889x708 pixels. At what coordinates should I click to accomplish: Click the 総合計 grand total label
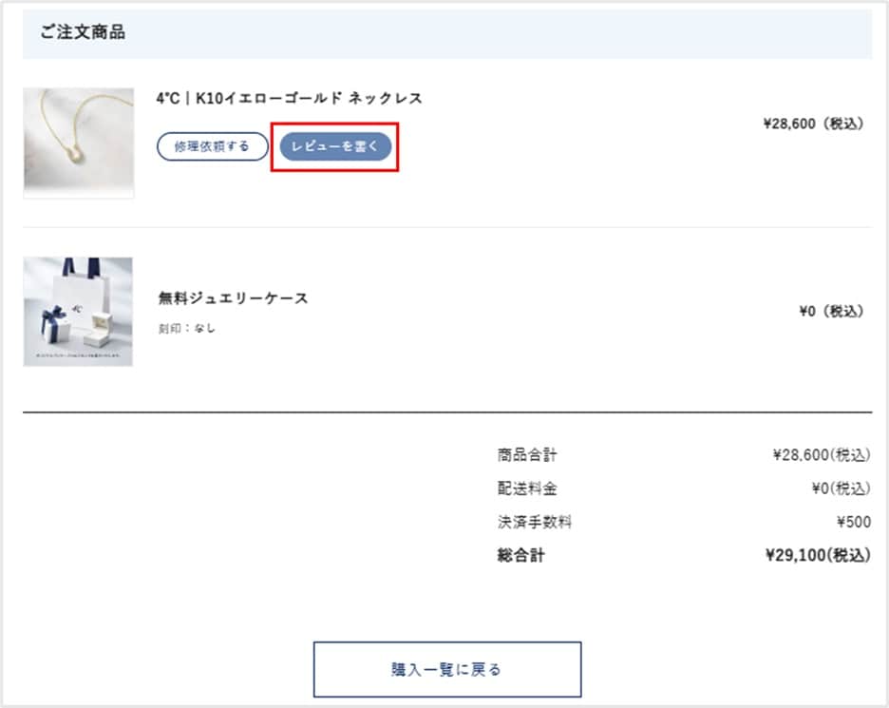(x=521, y=555)
